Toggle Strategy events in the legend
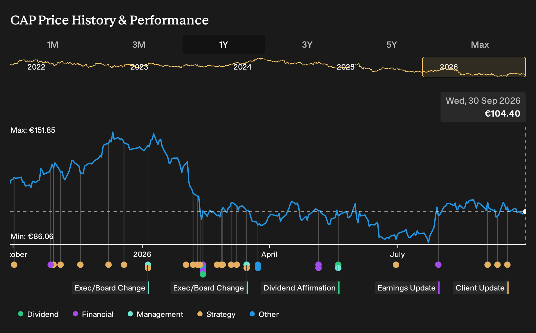536x333 pixels. 216,314
